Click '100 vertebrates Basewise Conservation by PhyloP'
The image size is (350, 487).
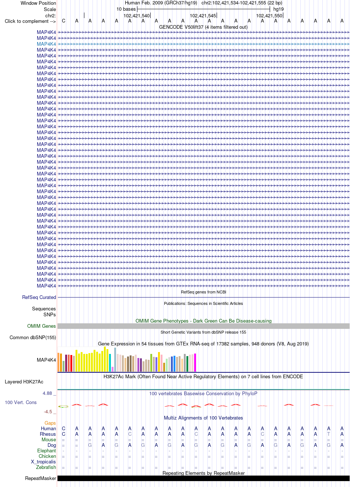pyautogui.click(x=203, y=393)
